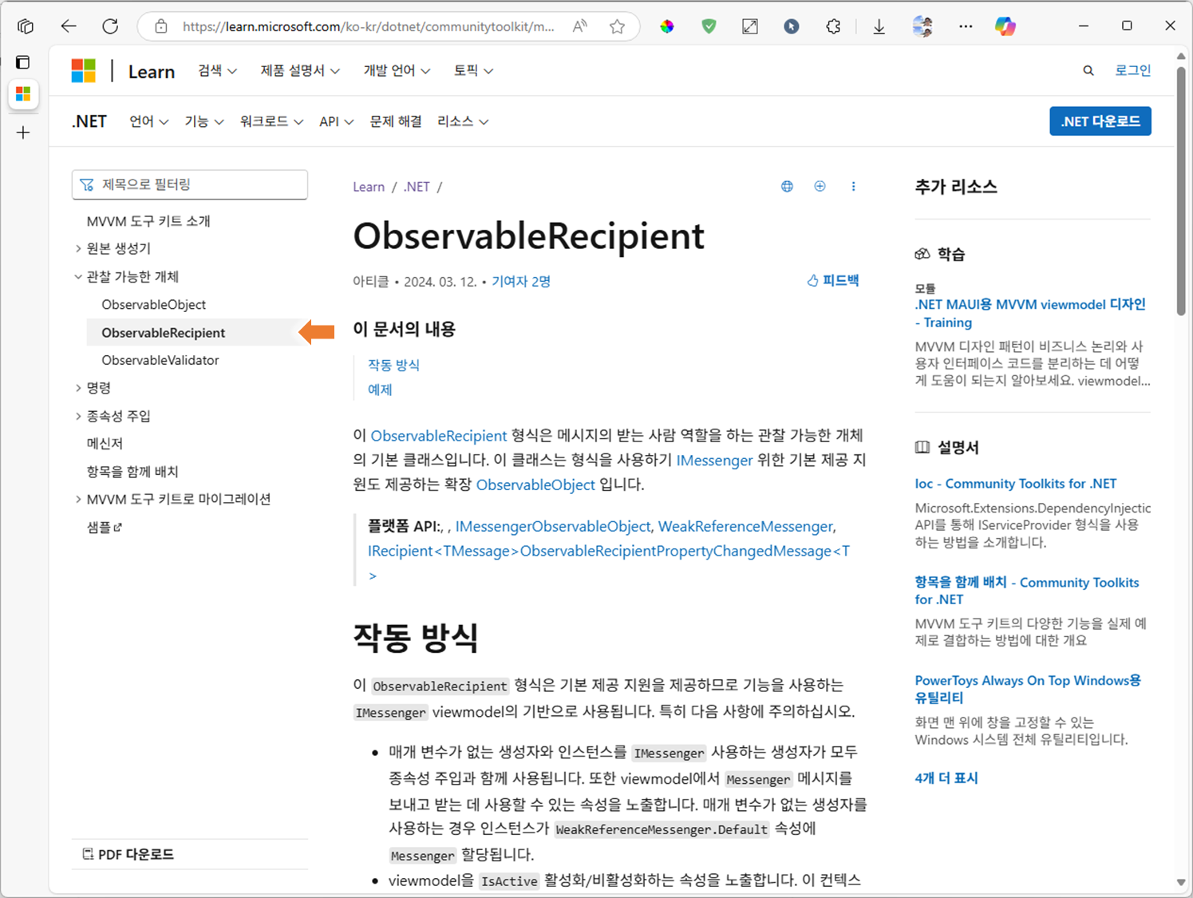Open the Workspaces icon in title bar
1193x898 pixels.
click(26, 26)
